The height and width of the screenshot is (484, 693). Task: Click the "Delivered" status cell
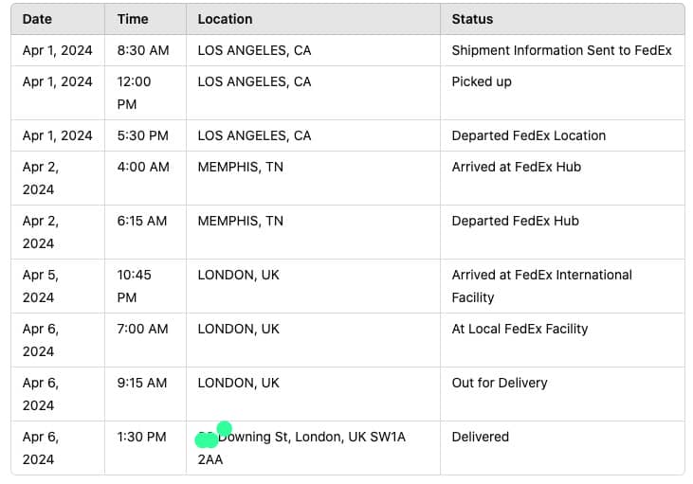click(480, 437)
